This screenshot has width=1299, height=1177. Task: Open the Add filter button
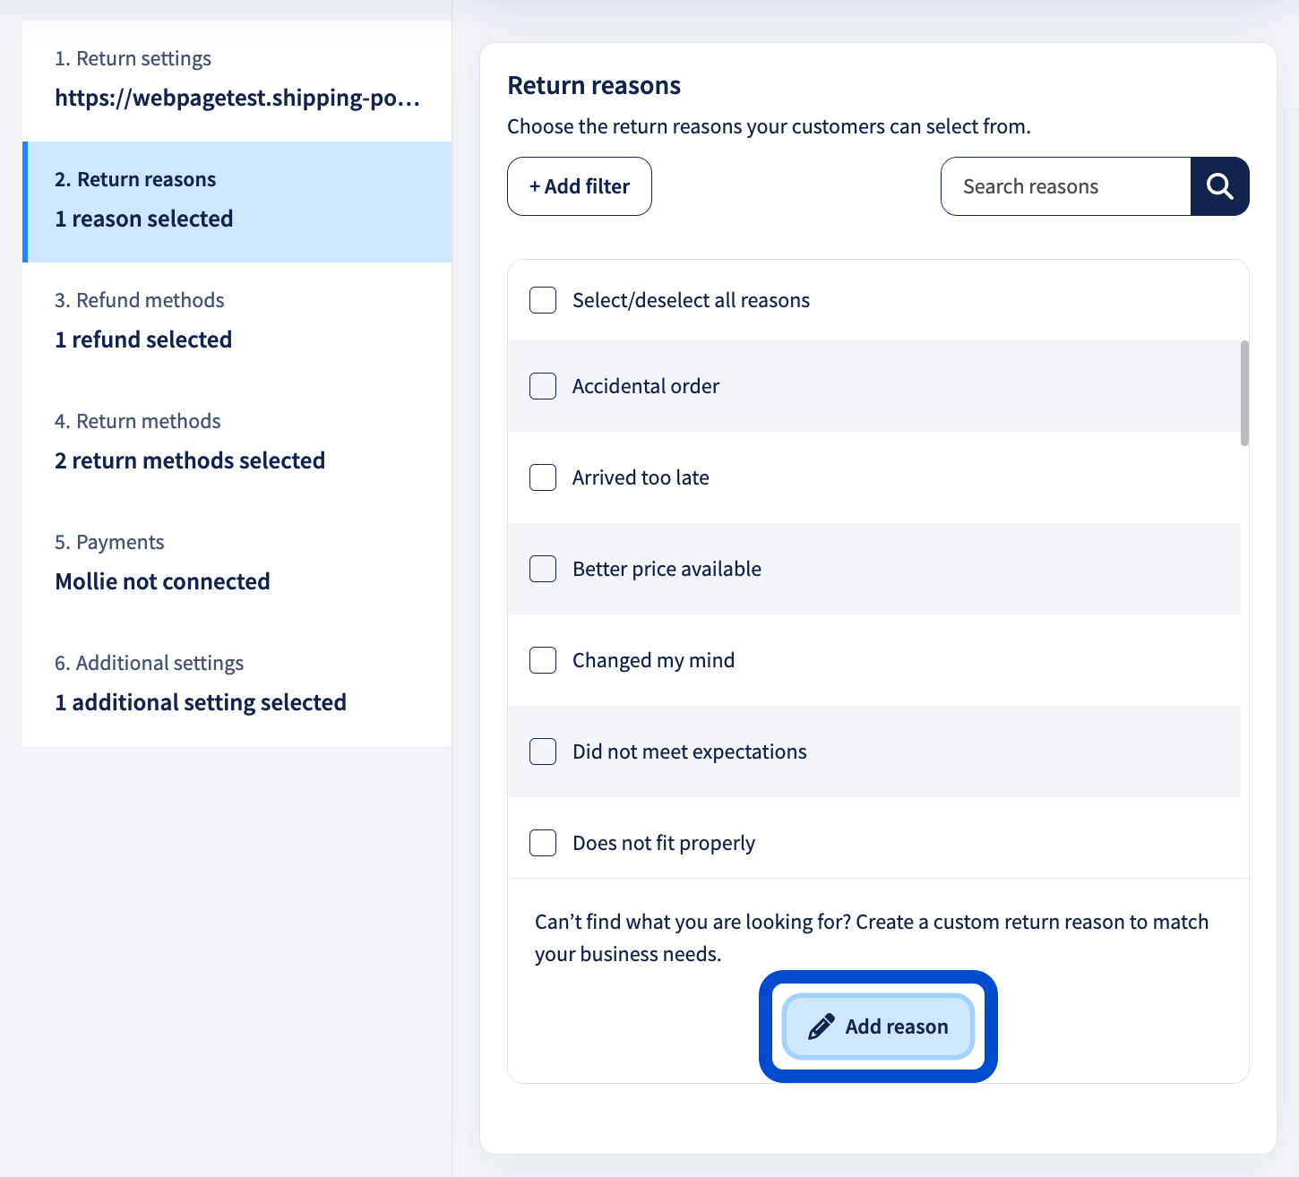(580, 186)
